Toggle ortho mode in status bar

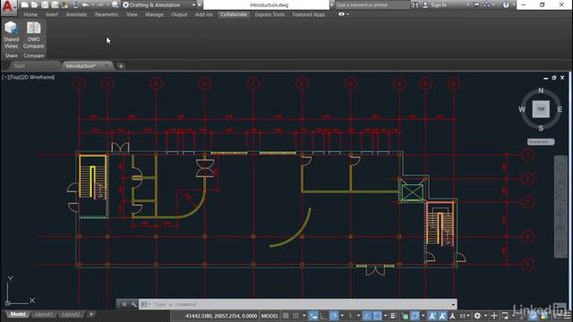click(323, 316)
